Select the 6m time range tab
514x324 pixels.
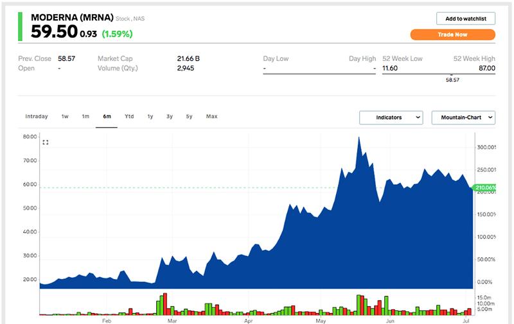pyautogui.click(x=107, y=117)
